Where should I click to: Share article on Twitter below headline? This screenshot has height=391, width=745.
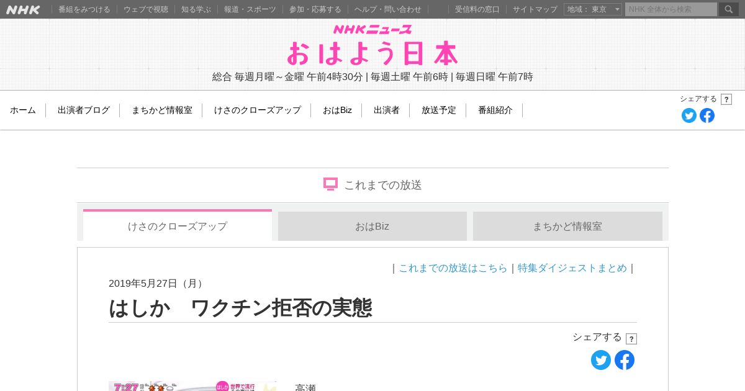click(601, 360)
